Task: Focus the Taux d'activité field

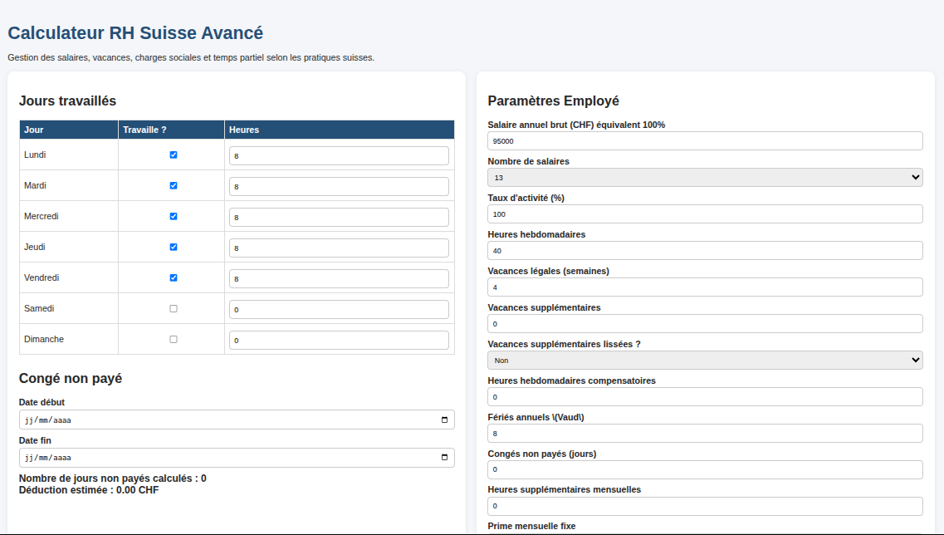Action: coord(705,214)
